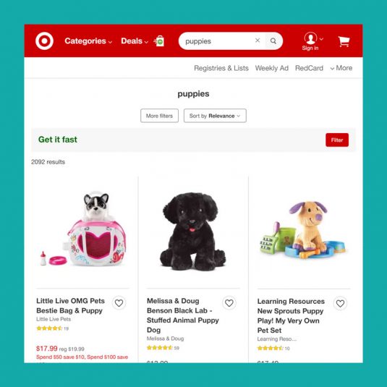The height and width of the screenshot is (387, 387).
Task: Open the black lab plush product image
Action: point(193,231)
